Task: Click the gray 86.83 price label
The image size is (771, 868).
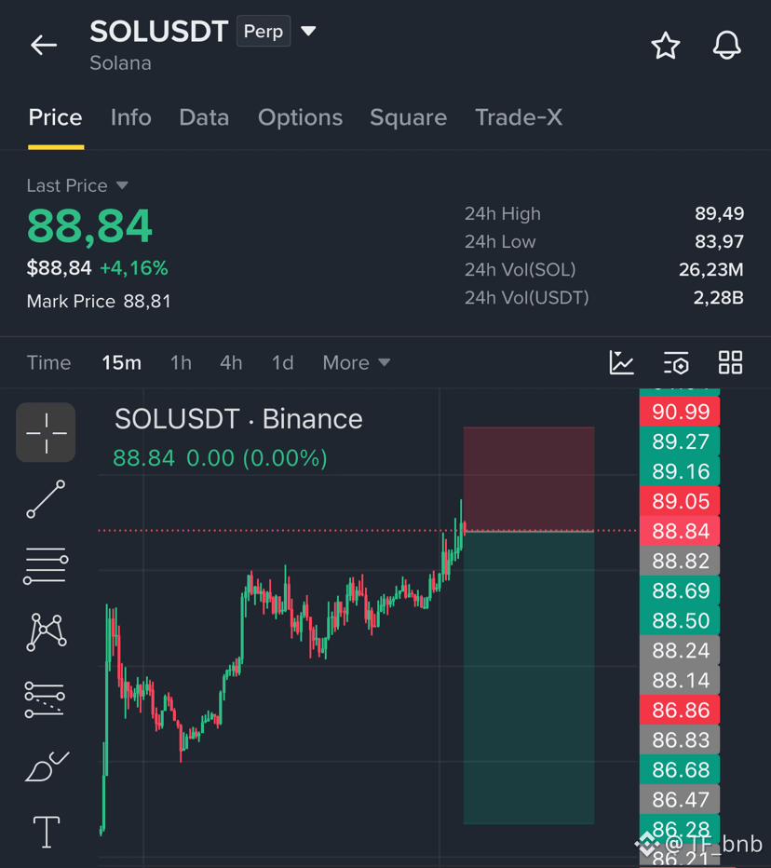Action: (680, 740)
